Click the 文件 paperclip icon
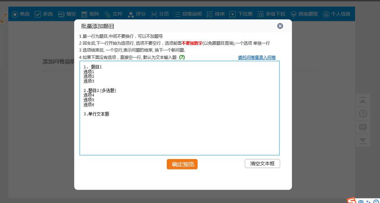Viewport: 380px width, 203px height. tap(107, 15)
